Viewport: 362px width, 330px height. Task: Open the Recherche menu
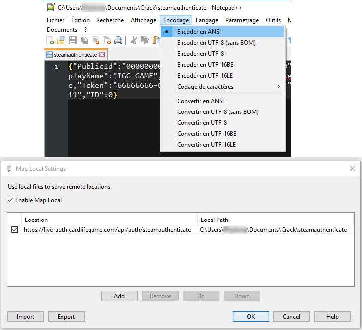click(x=110, y=20)
